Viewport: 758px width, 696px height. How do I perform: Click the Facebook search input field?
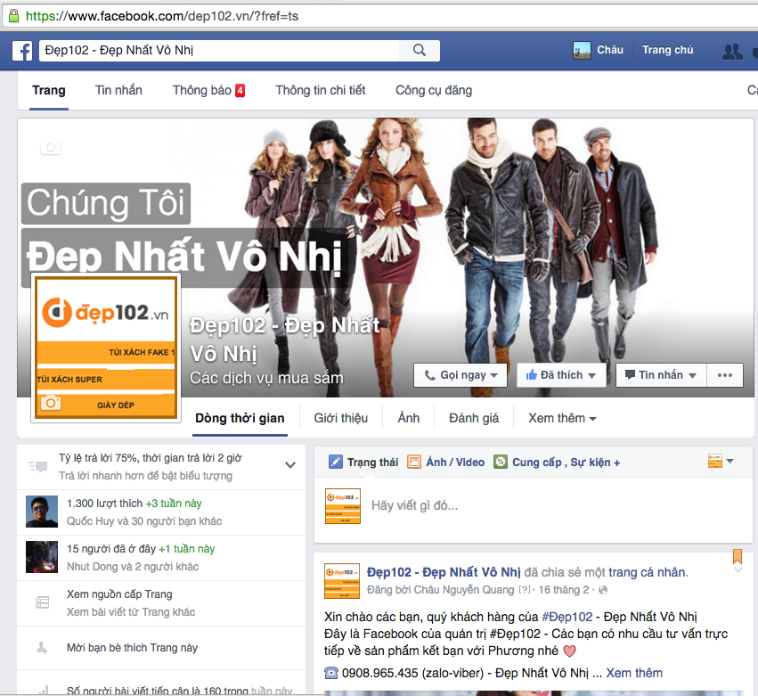pyautogui.click(x=219, y=50)
